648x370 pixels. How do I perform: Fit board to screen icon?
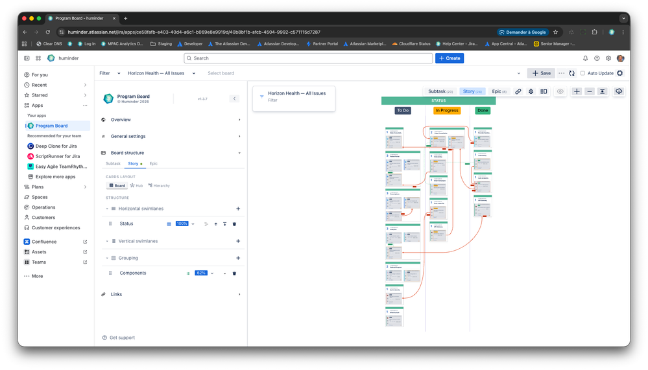603,91
